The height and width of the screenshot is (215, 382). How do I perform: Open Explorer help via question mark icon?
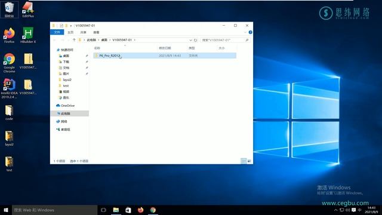pos(250,32)
